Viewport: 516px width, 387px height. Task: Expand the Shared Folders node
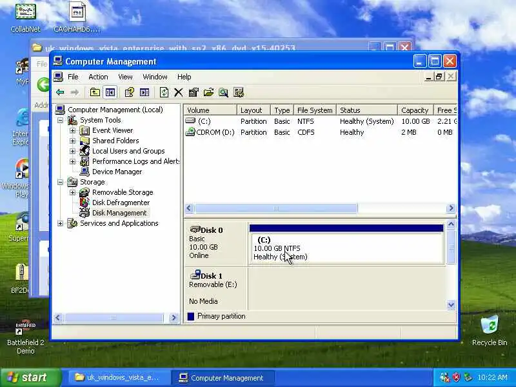click(x=72, y=141)
